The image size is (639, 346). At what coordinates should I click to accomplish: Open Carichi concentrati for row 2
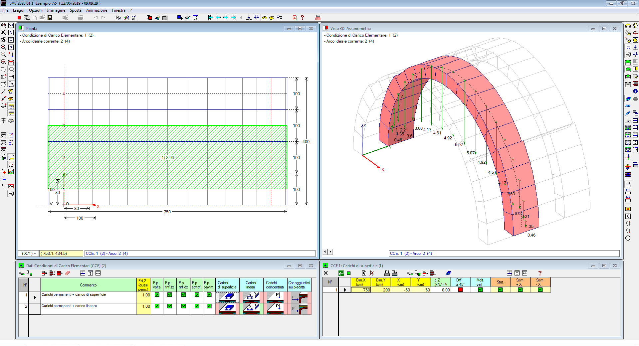(x=275, y=308)
